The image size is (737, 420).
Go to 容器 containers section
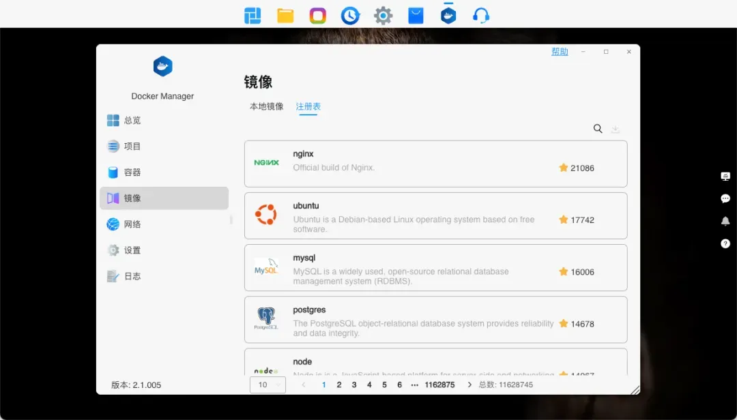pyautogui.click(x=132, y=172)
